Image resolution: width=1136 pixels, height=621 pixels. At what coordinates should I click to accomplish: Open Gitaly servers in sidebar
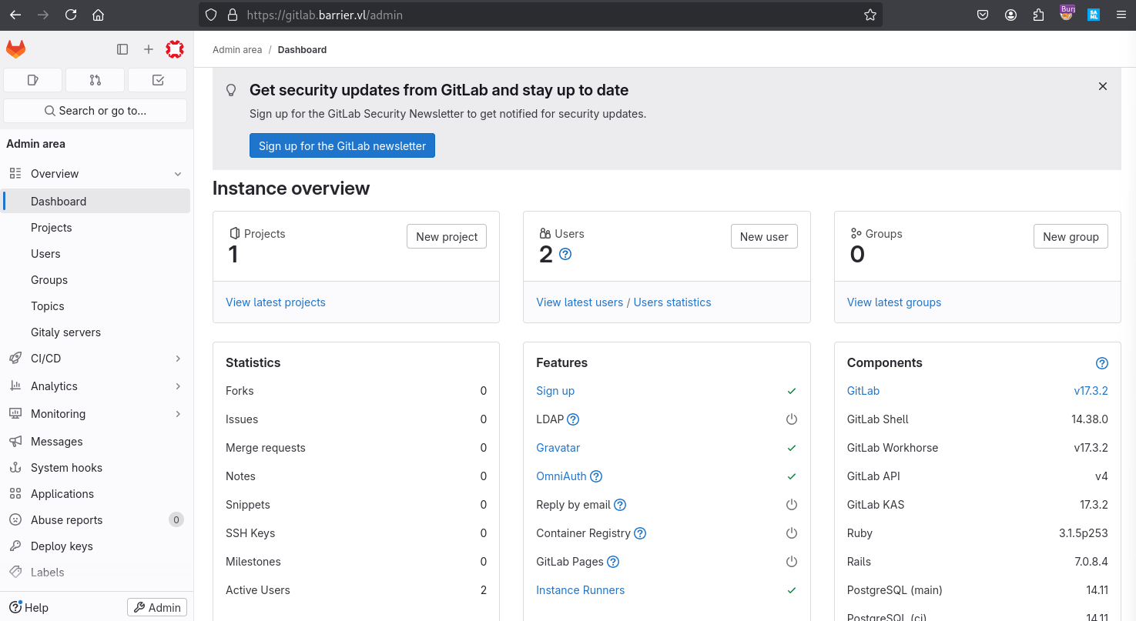tap(96, 332)
